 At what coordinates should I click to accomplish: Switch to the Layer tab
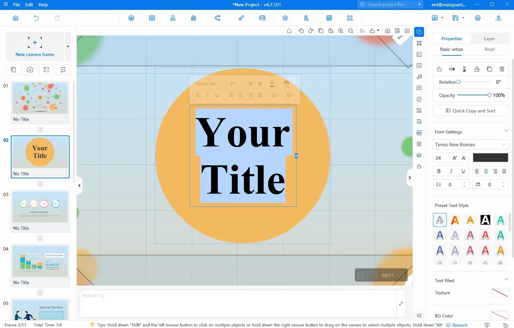tap(489, 38)
